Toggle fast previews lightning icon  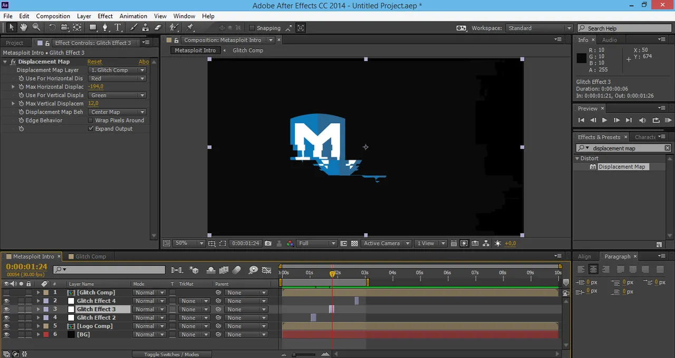(464, 243)
